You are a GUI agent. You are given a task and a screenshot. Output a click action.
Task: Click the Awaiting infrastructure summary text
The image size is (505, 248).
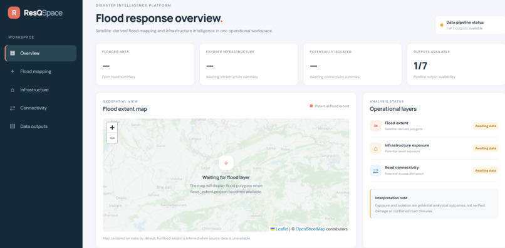232,77
